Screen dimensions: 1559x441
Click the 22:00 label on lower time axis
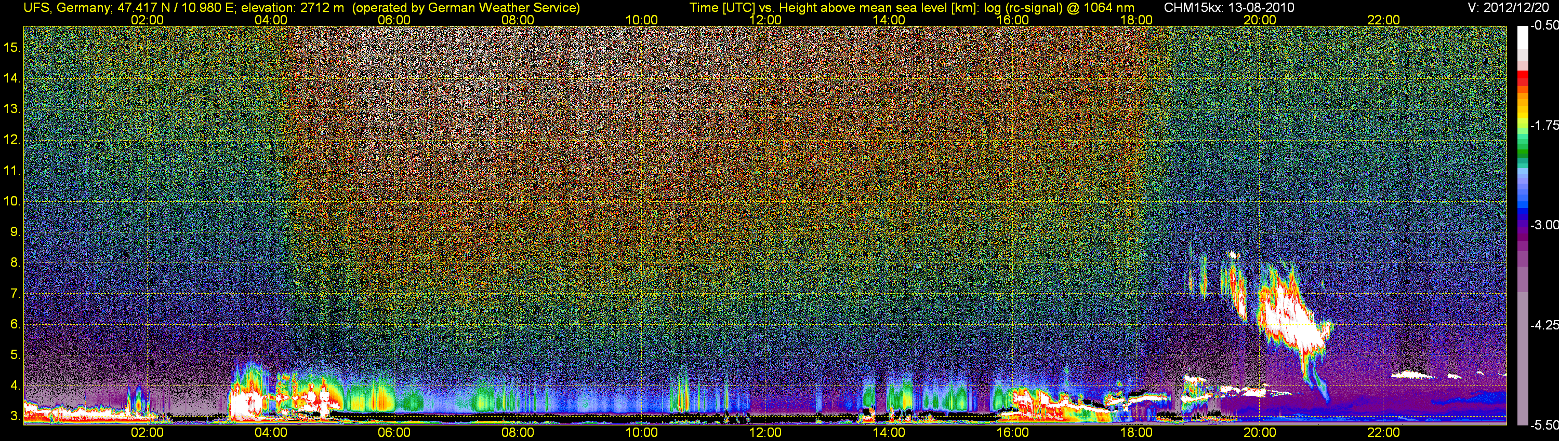click(x=1383, y=433)
